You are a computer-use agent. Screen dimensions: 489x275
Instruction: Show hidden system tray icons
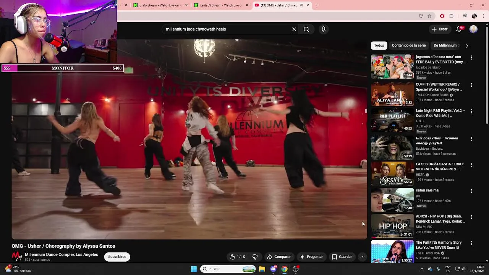click(422, 269)
